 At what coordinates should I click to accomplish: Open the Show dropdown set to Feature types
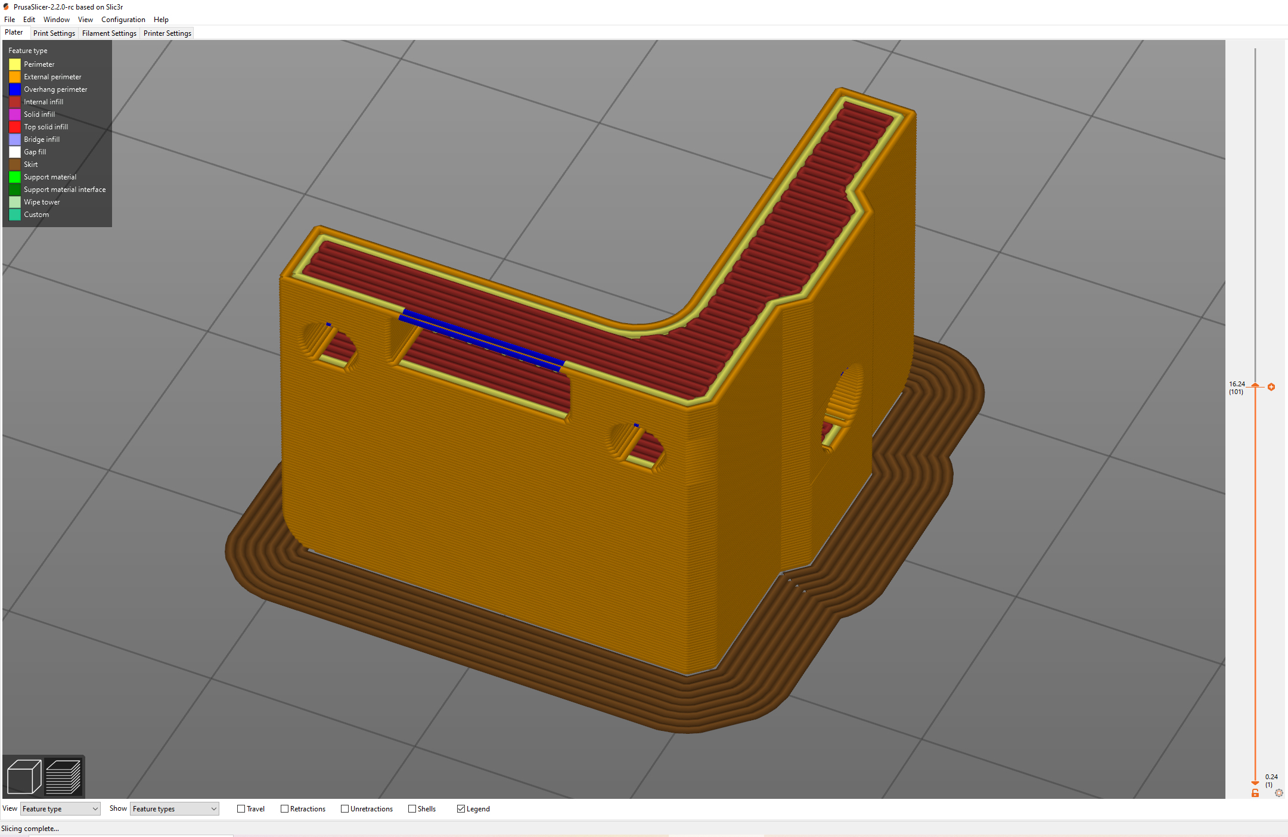175,809
